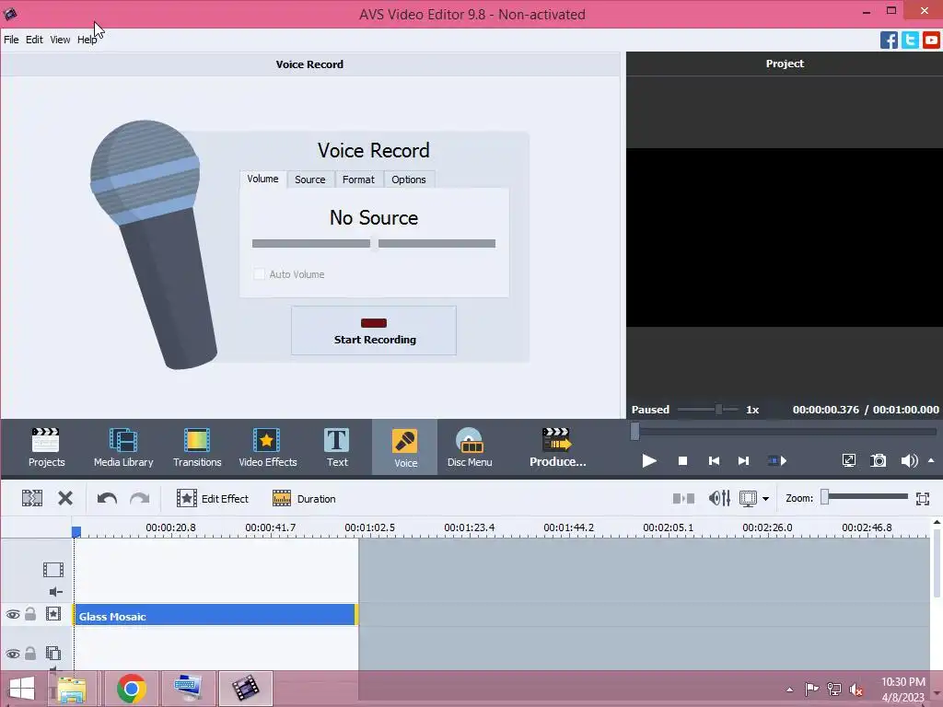Screen dimensions: 943x707
Task: Open the Disc Menu section
Action: [x=469, y=447]
